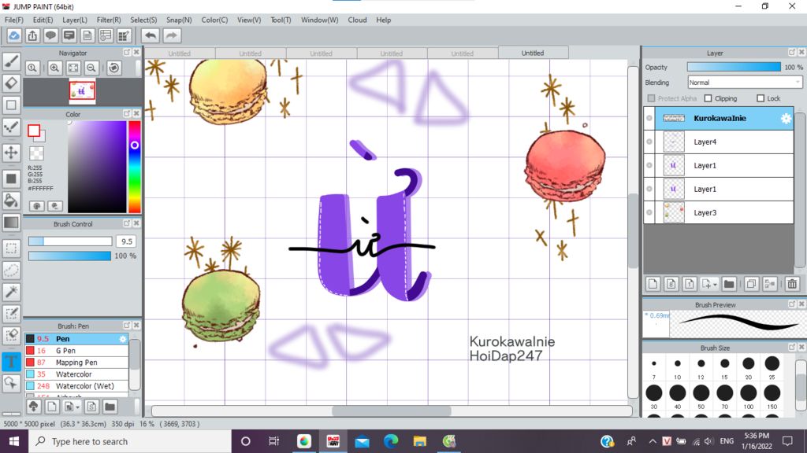Activate the Text tool
The image size is (807, 453).
(x=11, y=362)
